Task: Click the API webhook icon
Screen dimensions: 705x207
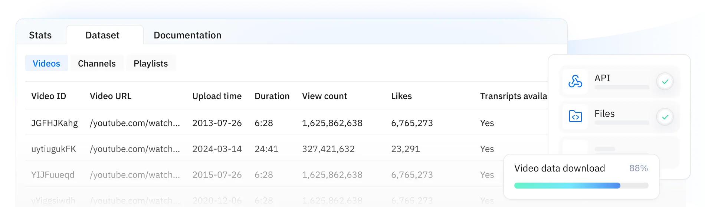Action: click(x=575, y=81)
